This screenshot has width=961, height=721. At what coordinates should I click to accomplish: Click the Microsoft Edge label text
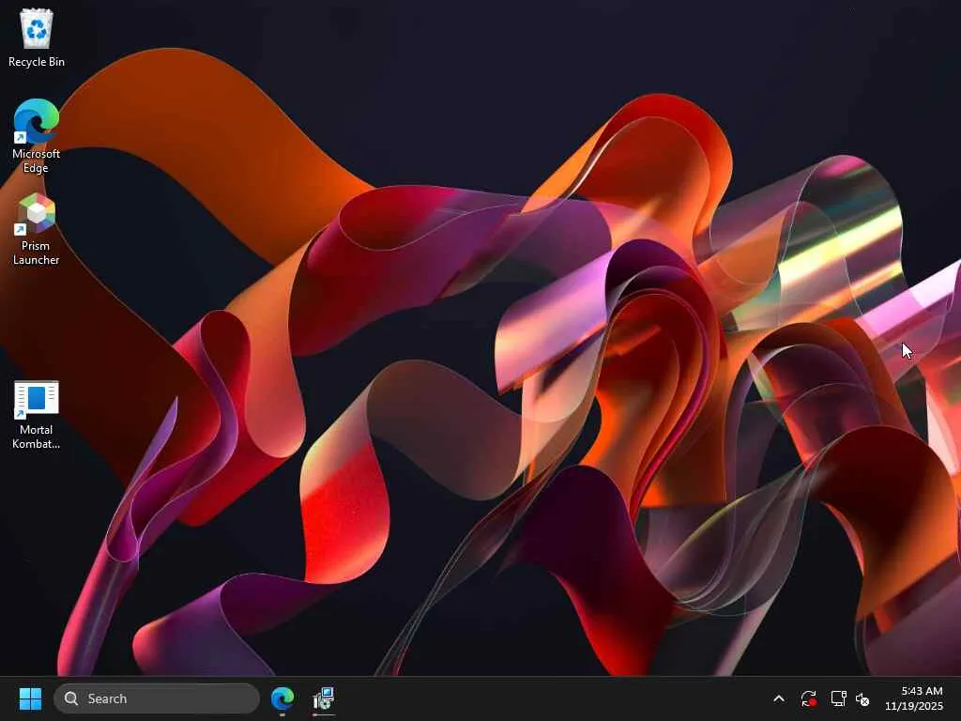tap(37, 161)
